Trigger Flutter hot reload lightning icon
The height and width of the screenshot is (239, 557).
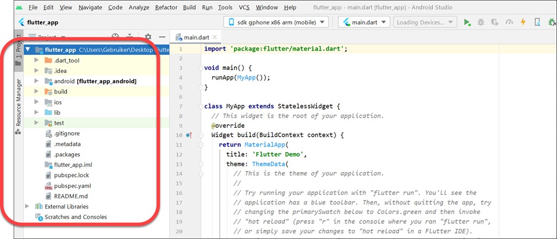(x=523, y=22)
